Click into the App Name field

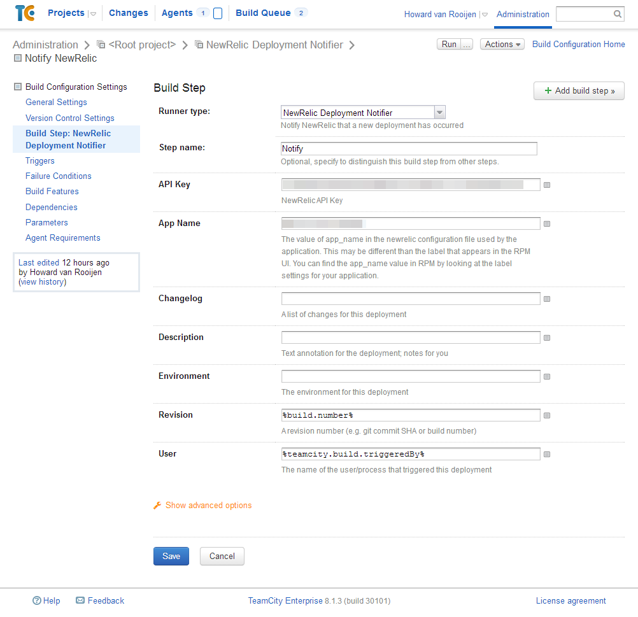[411, 223]
